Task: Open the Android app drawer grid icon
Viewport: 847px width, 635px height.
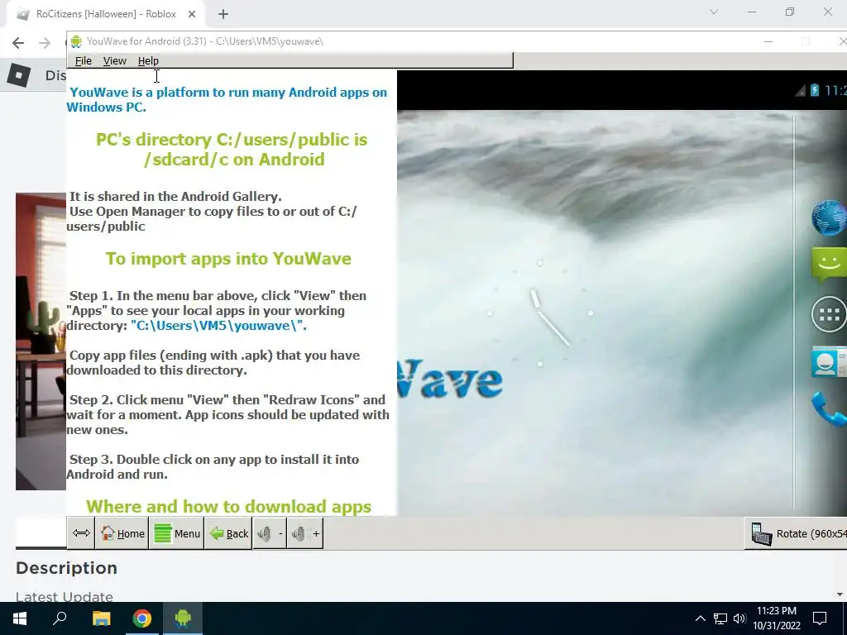Action: 829,313
